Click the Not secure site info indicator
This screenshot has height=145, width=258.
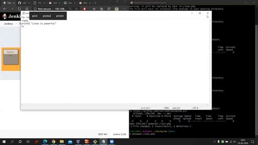tap(42, 9)
